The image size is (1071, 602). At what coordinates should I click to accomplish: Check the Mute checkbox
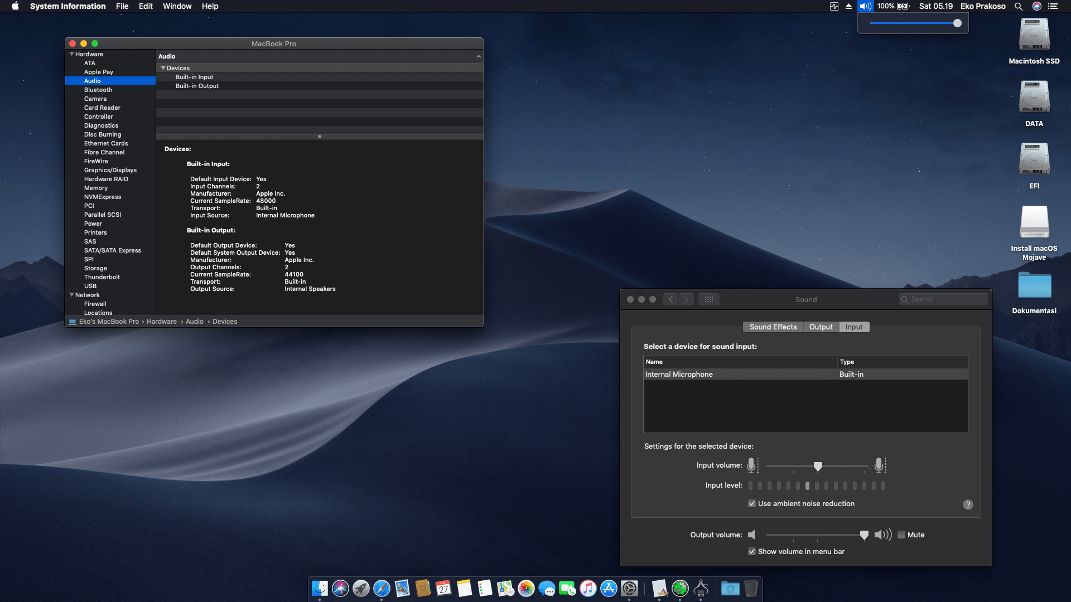901,535
